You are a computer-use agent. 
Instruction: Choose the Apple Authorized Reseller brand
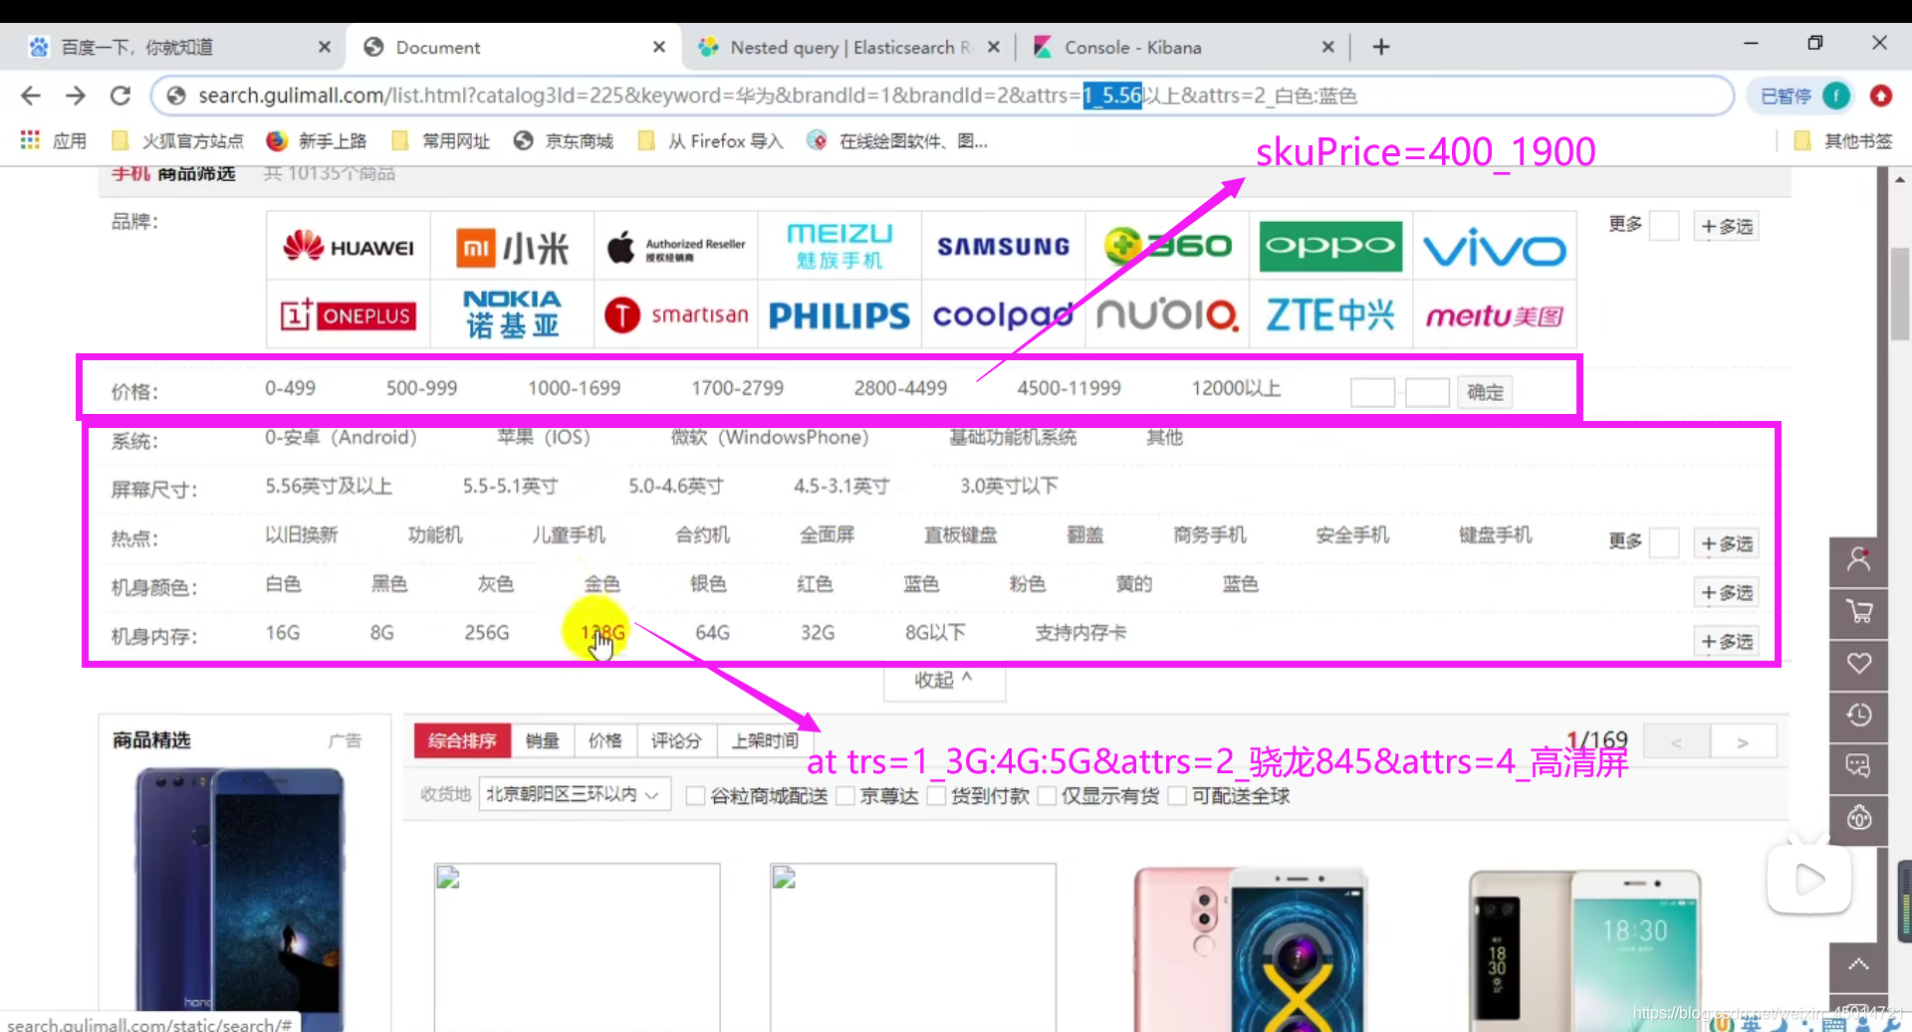(x=675, y=247)
